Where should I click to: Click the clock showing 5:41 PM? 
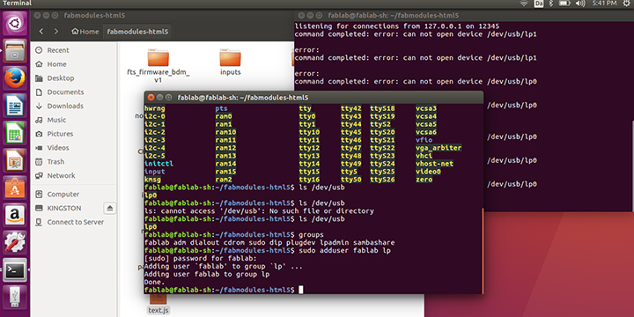pos(604,4)
